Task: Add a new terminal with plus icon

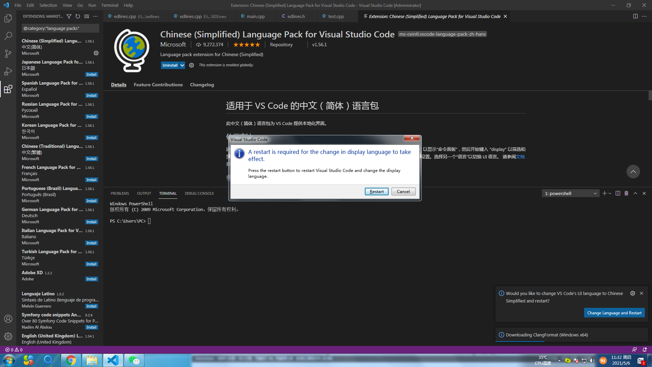Action: [x=604, y=193]
